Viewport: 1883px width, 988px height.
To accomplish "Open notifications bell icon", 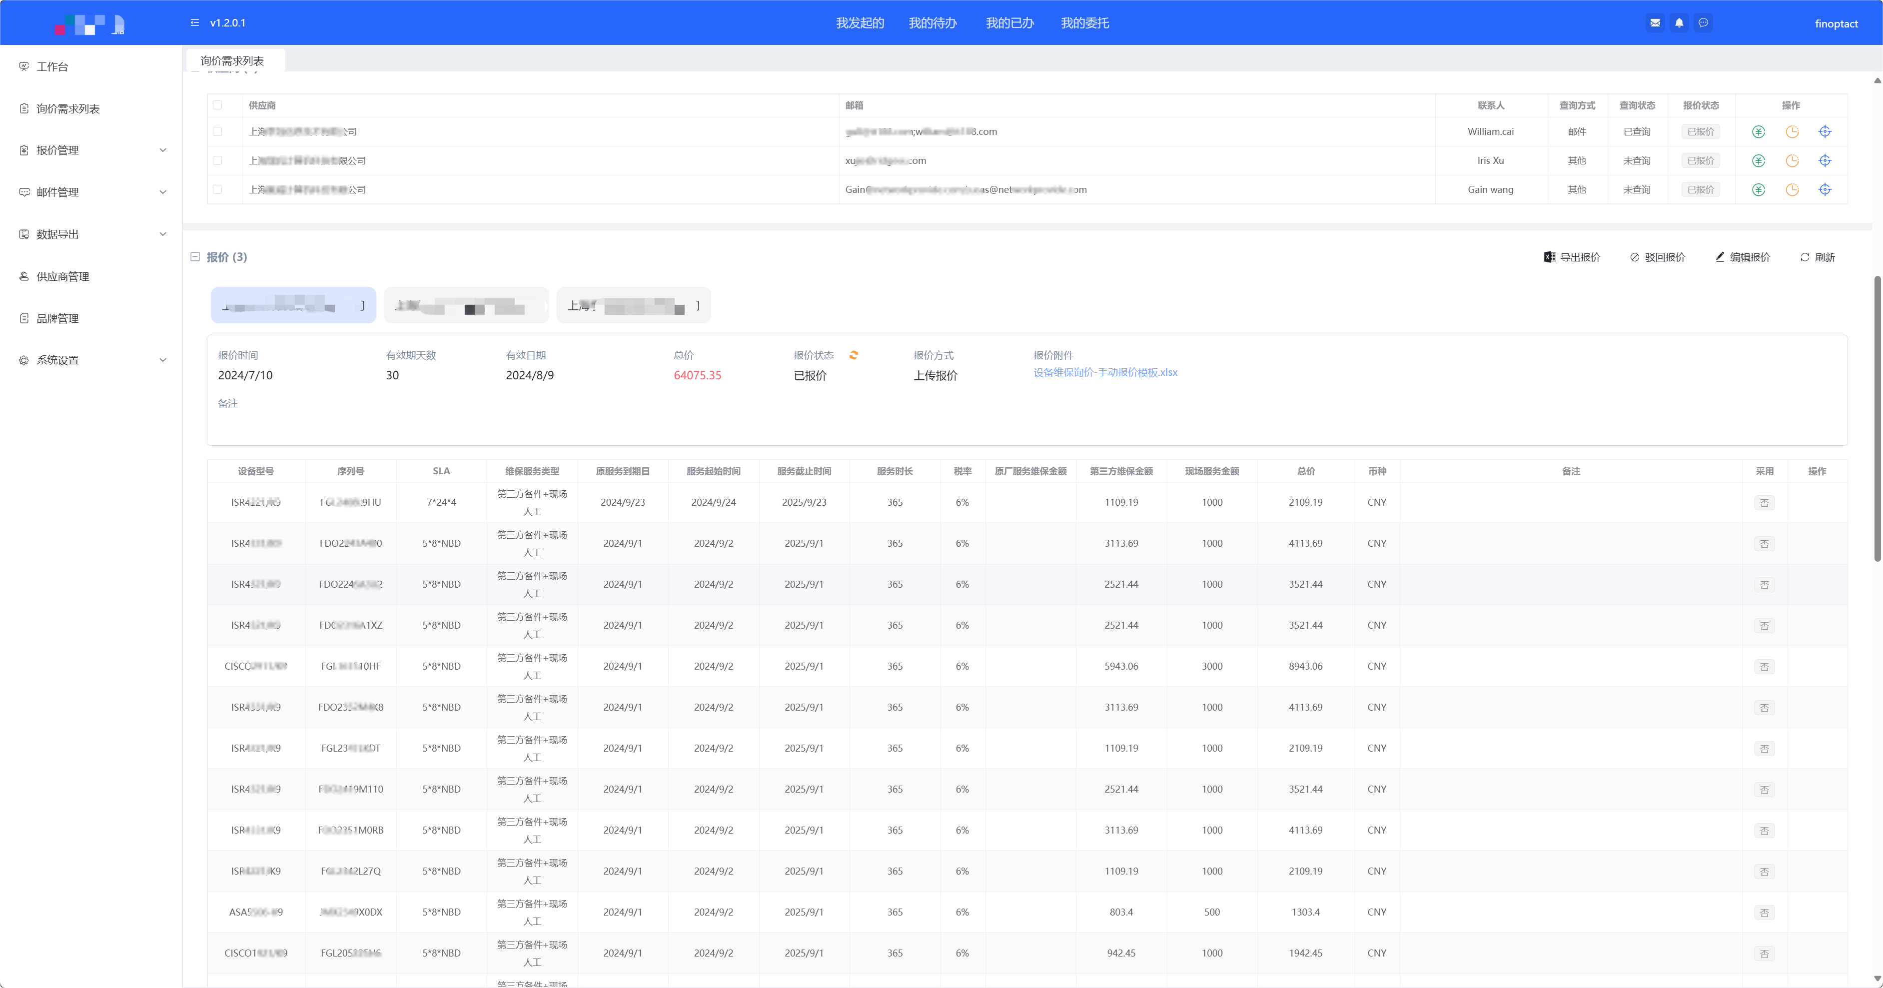I will (1679, 22).
